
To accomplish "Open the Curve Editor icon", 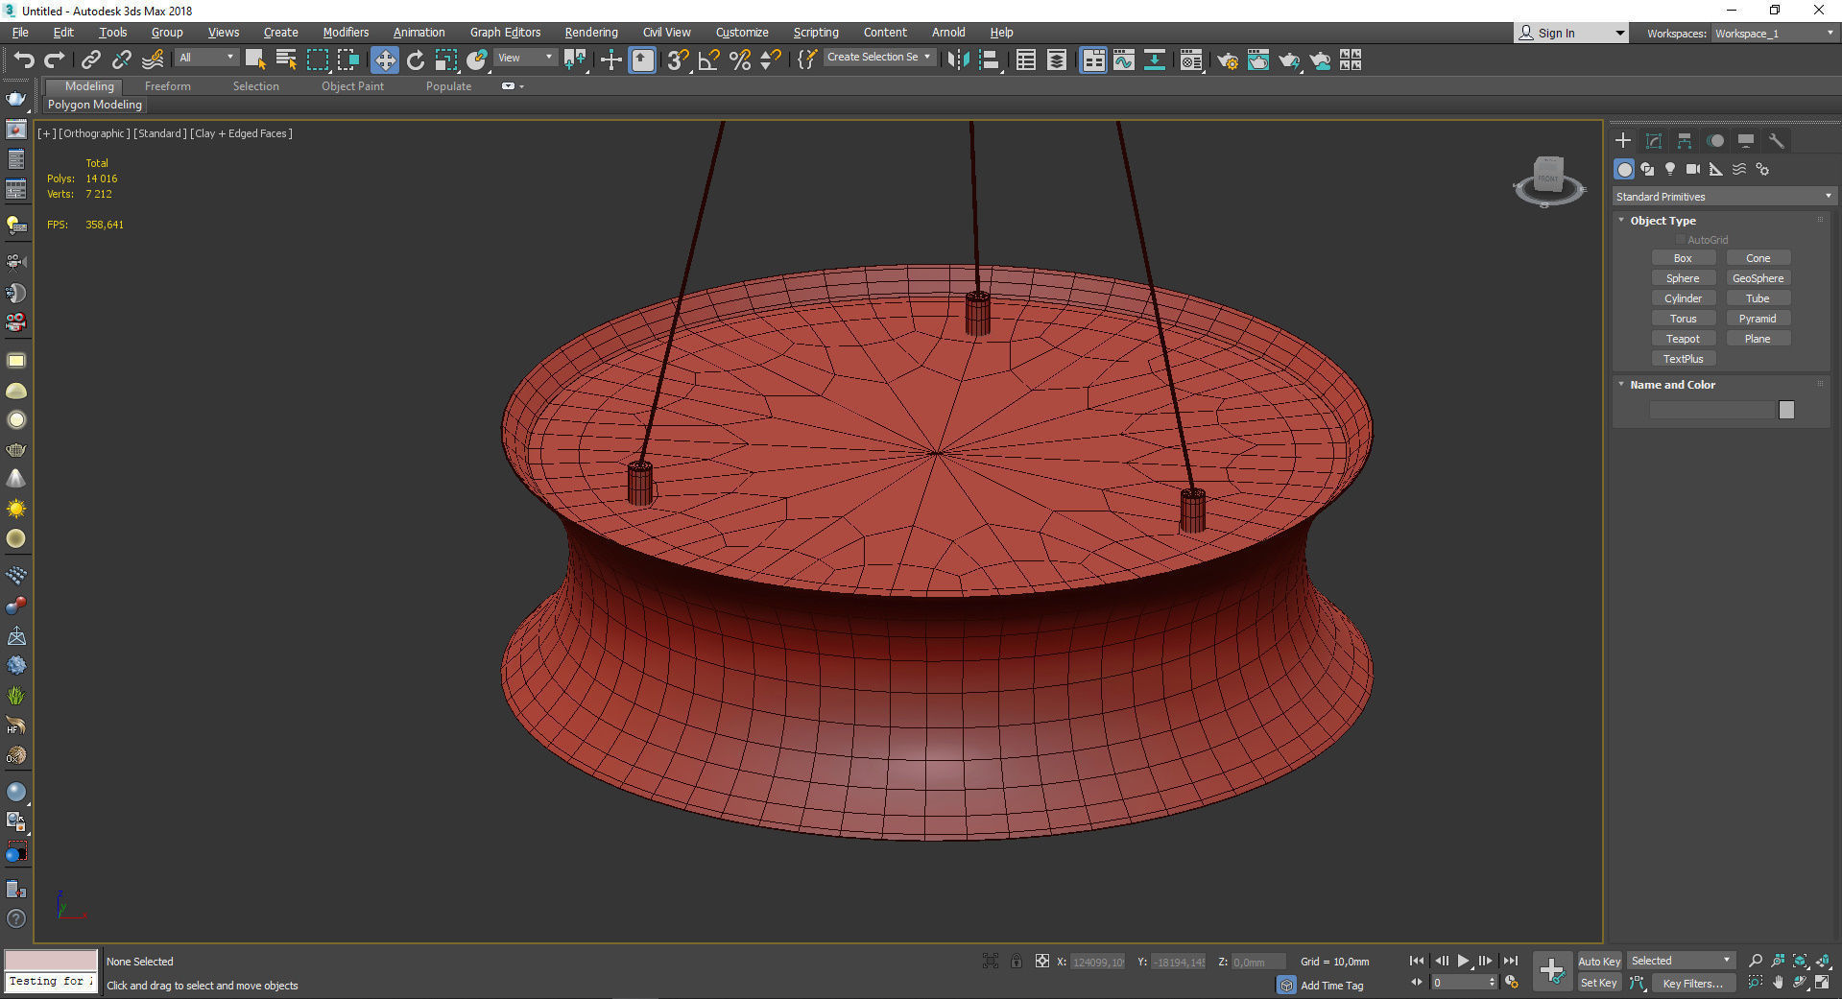I will click(1124, 60).
